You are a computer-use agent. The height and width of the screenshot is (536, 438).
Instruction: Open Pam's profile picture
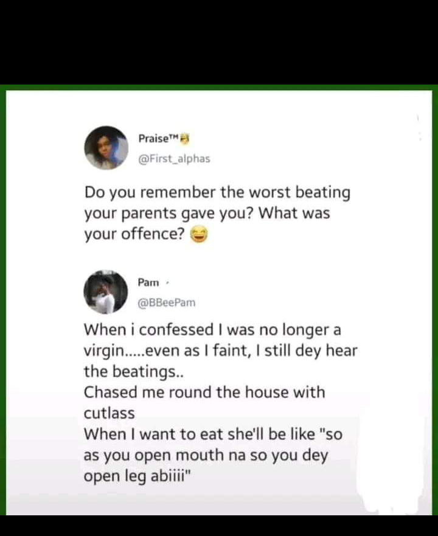(106, 292)
